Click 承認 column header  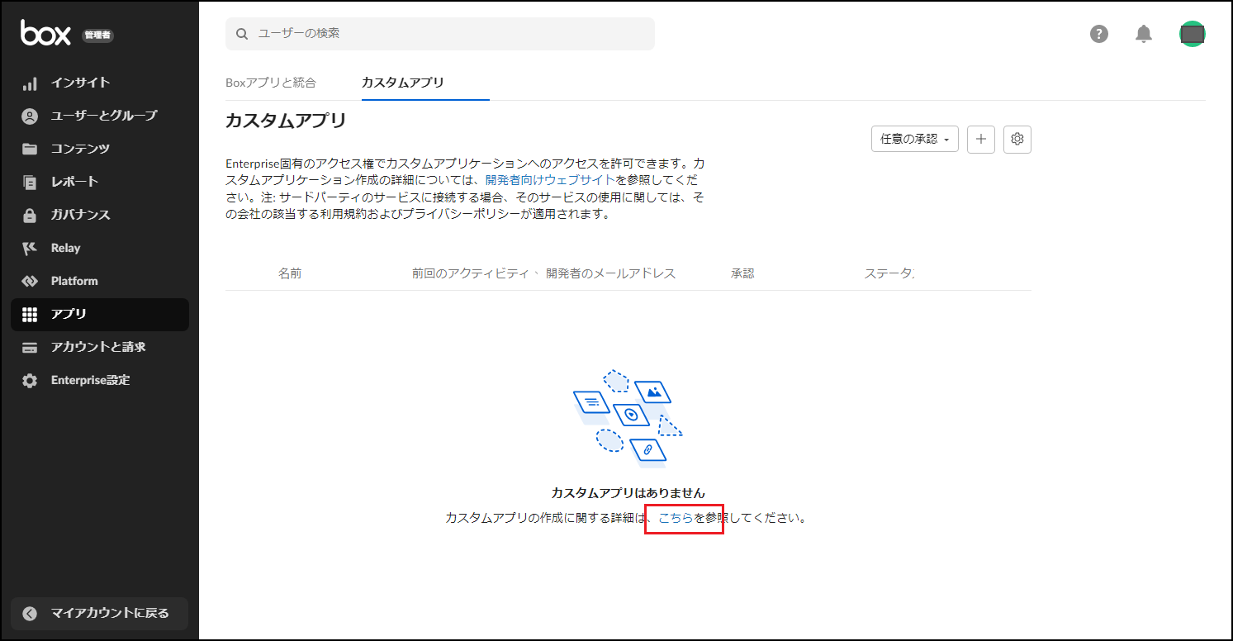tap(742, 273)
